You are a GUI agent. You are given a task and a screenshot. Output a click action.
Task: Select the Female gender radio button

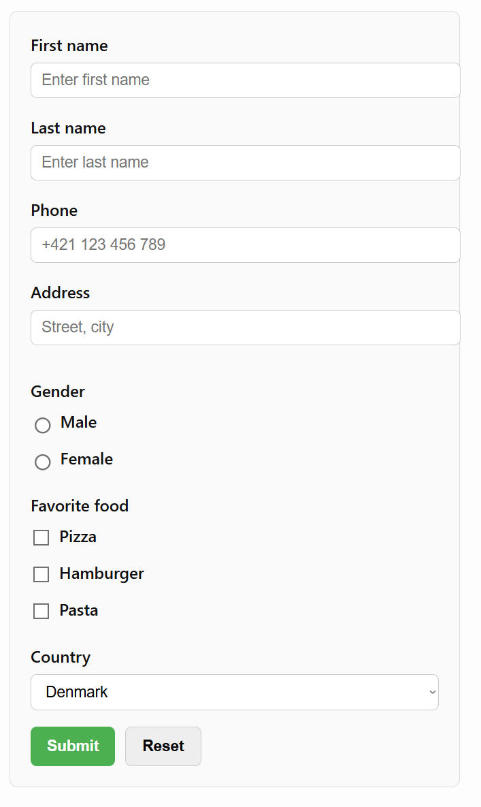click(42, 462)
